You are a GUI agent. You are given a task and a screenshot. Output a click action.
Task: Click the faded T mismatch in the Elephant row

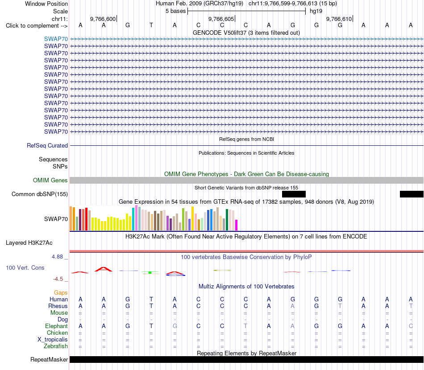coord(245,326)
